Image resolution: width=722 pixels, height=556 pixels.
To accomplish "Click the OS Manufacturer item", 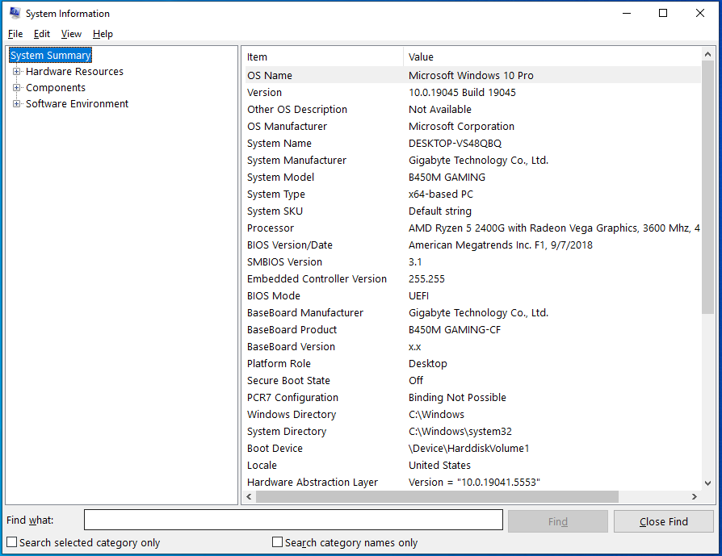I will (287, 127).
